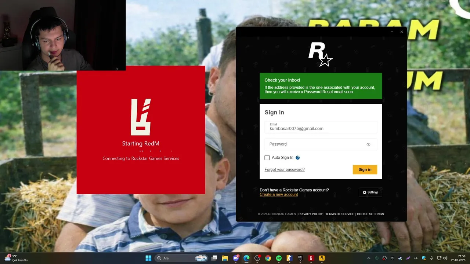Open the weather widget showing 5°C

pyautogui.click(x=16, y=258)
